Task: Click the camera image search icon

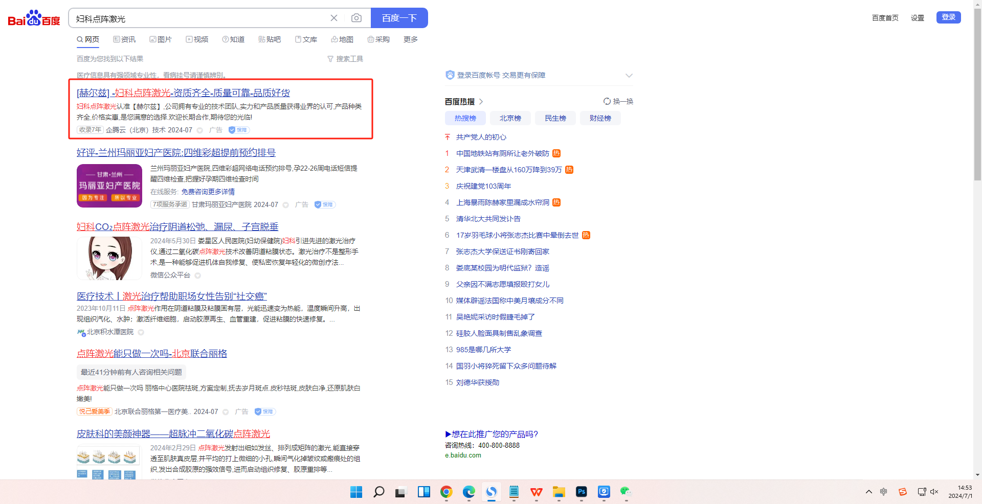Action: [x=356, y=18]
